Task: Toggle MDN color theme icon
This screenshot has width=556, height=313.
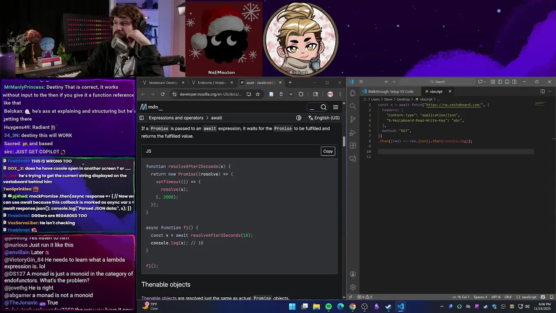Action: coord(299,118)
